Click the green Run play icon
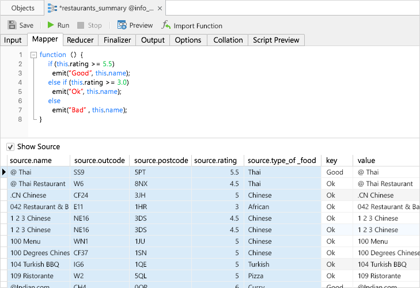Screen dimensions: 420x288 (x=51, y=25)
